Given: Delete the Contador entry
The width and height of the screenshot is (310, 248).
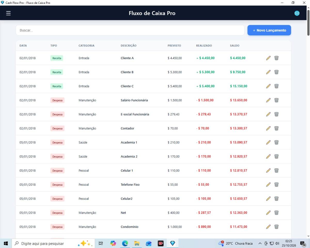Looking at the screenshot, I should [276, 128].
